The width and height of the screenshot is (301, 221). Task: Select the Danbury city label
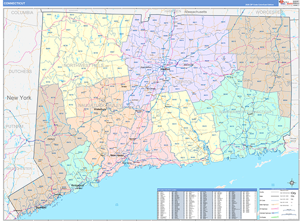click(51, 139)
